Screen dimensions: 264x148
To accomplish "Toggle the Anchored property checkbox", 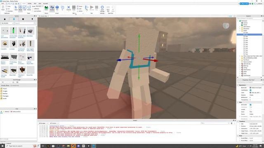I will click(x=250, y=105).
